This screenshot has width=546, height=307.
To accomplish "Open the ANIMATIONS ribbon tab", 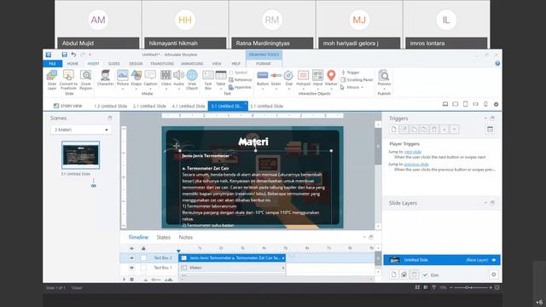I will tap(192, 64).
